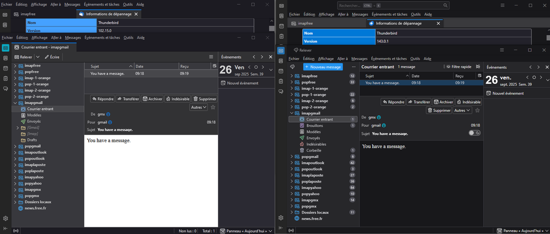Star the message in the left window

(213, 107)
